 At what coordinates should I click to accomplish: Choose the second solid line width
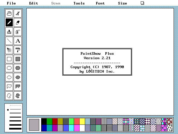[x=15, y=113]
